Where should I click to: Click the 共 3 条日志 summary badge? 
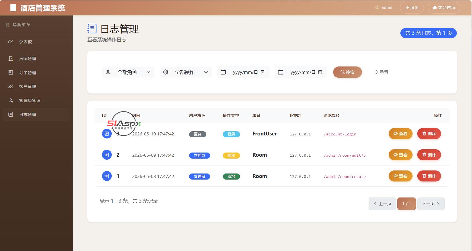coord(429,33)
